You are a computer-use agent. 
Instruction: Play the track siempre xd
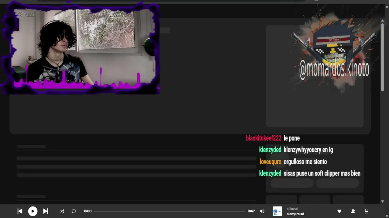click(33, 211)
